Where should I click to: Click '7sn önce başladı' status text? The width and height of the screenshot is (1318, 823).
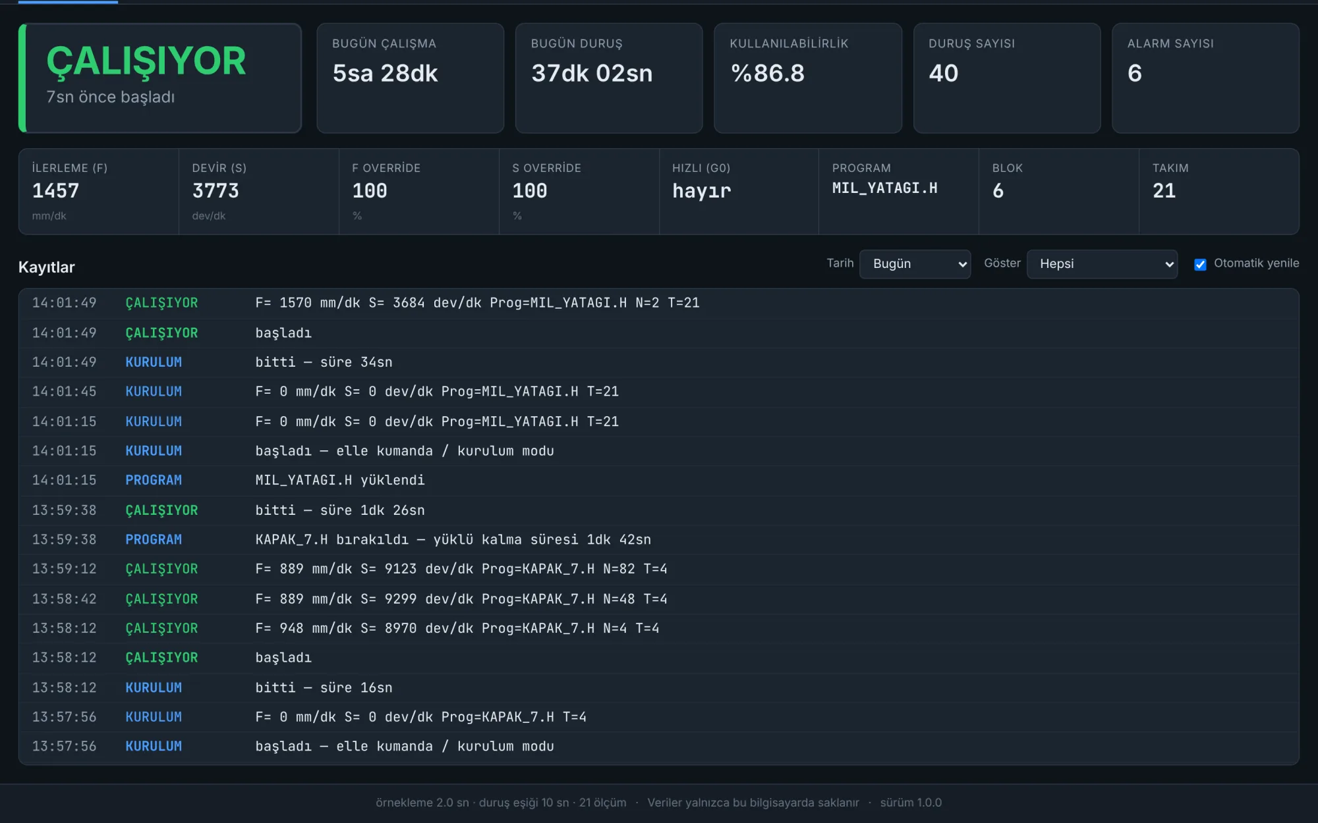point(111,97)
